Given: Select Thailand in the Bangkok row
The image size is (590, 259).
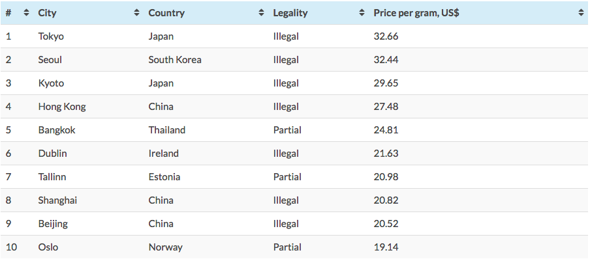Looking at the screenshot, I should pos(166,130).
